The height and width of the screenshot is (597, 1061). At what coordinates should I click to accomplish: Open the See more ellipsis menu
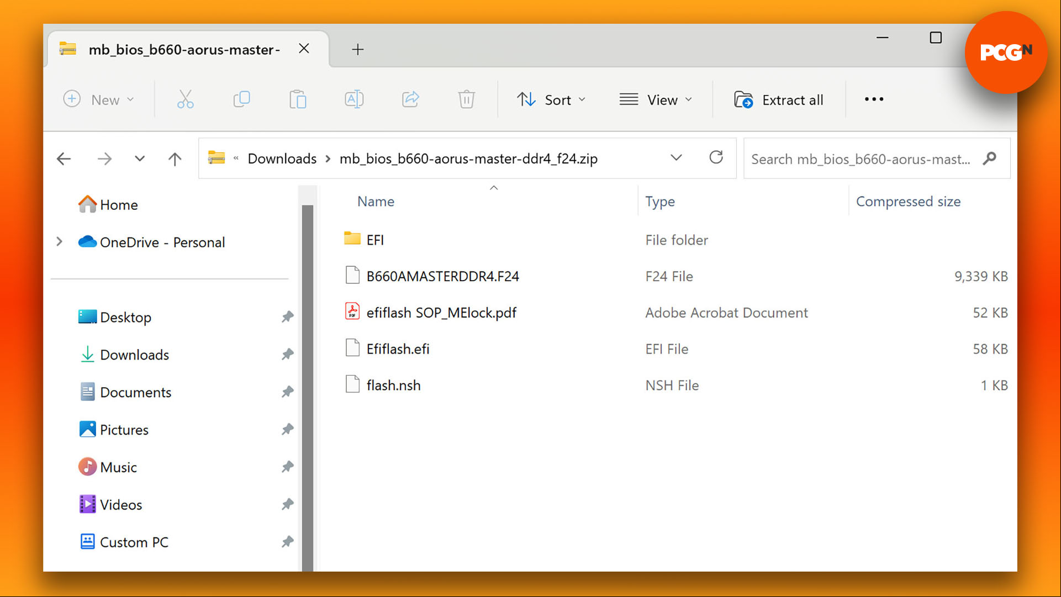tap(874, 99)
